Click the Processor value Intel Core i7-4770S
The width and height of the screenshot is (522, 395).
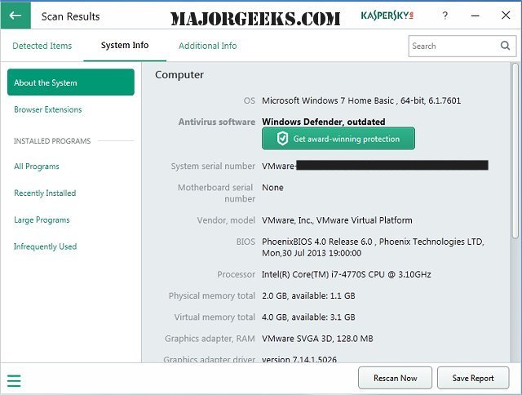(346, 274)
